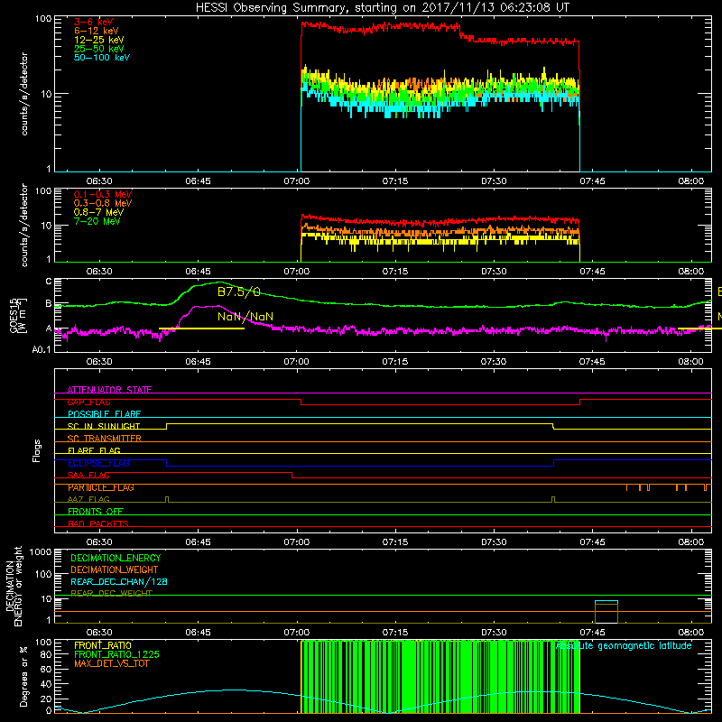Screen dimensions: 722x722
Task: Click the ECLIPSE_FLAG label
Action: pyautogui.click(x=98, y=463)
